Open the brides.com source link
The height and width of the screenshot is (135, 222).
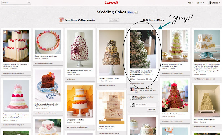(71, 79)
